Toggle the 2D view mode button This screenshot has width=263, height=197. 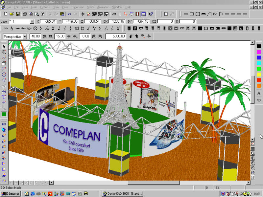[x=114, y=14]
